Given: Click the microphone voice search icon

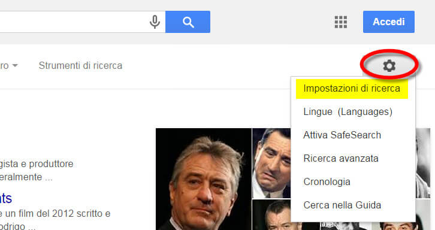Looking at the screenshot, I should point(155,22).
